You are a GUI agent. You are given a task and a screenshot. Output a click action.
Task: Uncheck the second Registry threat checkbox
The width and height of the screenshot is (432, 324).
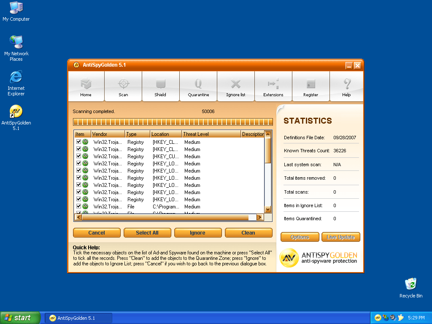pos(78,149)
